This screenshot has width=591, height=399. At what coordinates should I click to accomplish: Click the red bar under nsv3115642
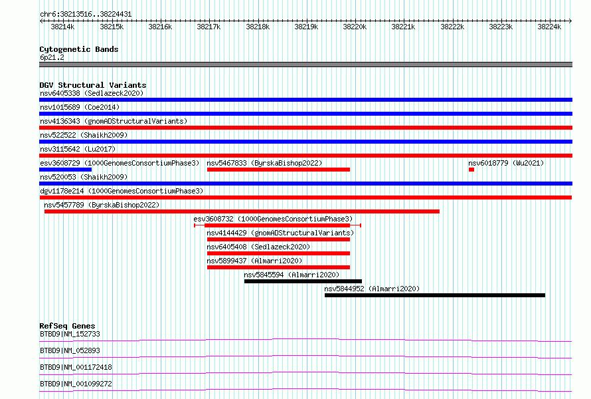click(305, 156)
